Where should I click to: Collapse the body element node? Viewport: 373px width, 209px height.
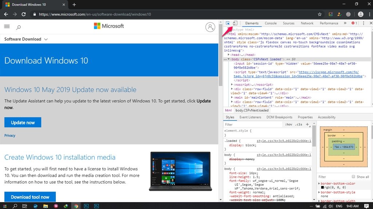click(x=229, y=59)
